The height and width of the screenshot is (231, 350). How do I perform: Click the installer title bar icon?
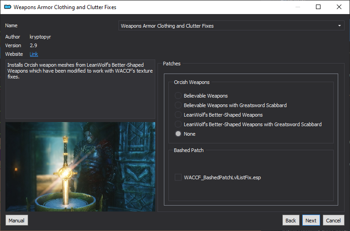point(8,7)
